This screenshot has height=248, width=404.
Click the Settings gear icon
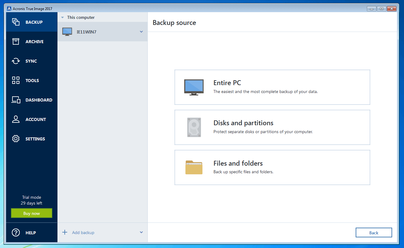tap(16, 139)
